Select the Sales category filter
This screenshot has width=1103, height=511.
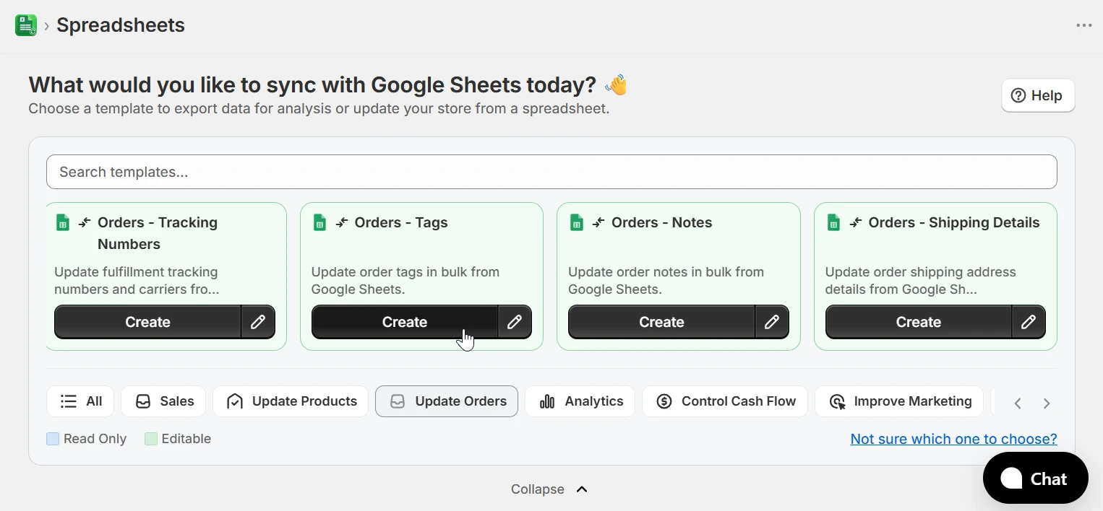click(x=163, y=401)
